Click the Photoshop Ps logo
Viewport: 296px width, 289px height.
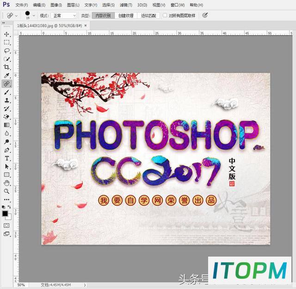point(6,4)
